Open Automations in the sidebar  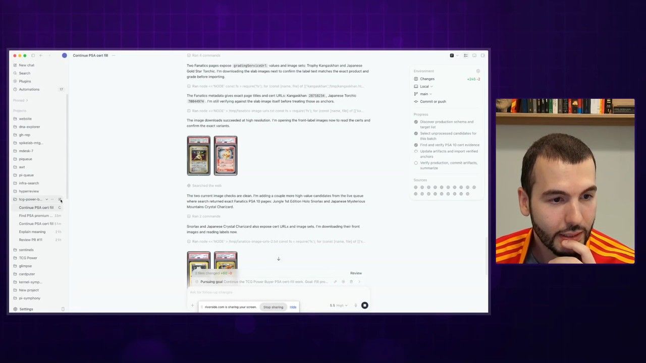click(29, 89)
